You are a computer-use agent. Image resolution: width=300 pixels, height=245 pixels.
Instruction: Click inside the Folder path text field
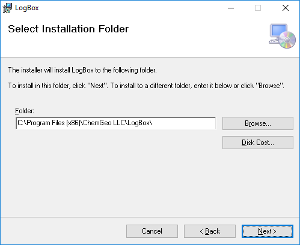click(116, 123)
